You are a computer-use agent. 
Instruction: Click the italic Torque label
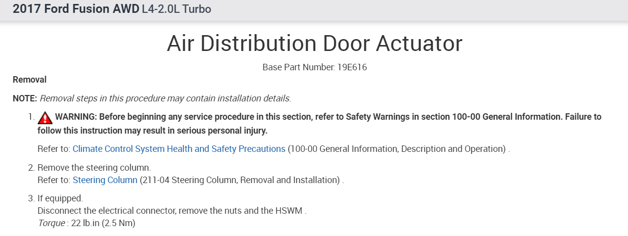(x=52, y=223)
